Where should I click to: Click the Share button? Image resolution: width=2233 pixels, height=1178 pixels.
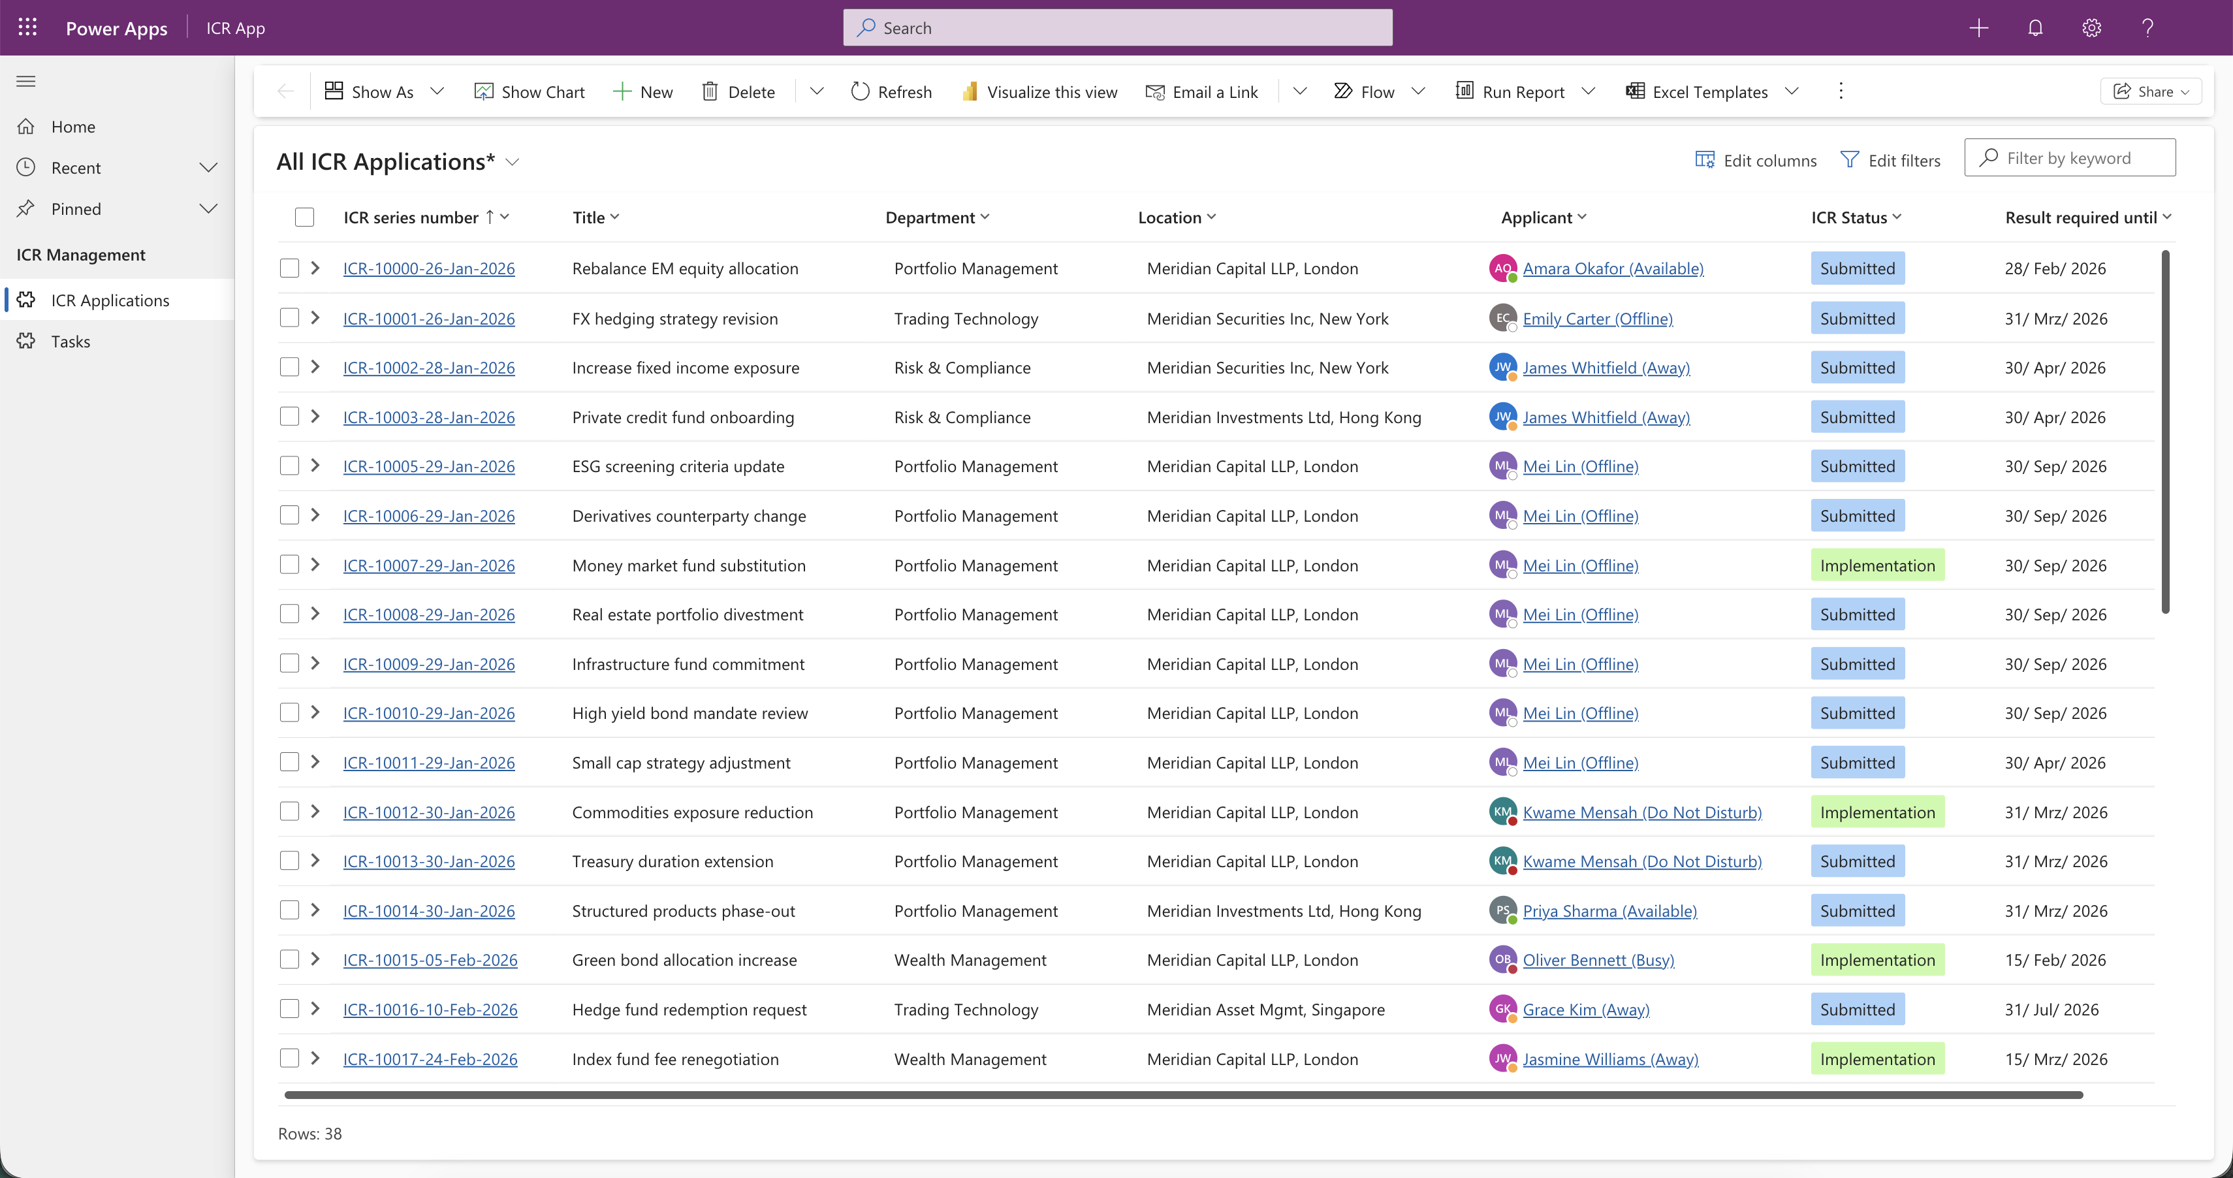pyautogui.click(x=2151, y=91)
